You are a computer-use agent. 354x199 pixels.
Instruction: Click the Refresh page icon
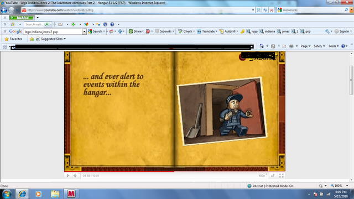point(265,10)
